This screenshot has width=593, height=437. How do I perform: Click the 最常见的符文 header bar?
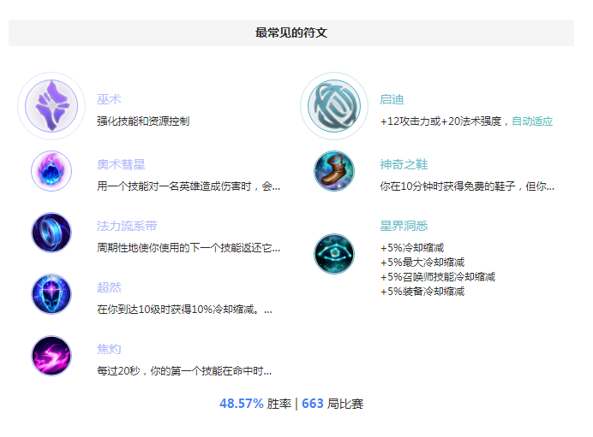click(x=291, y=32)
